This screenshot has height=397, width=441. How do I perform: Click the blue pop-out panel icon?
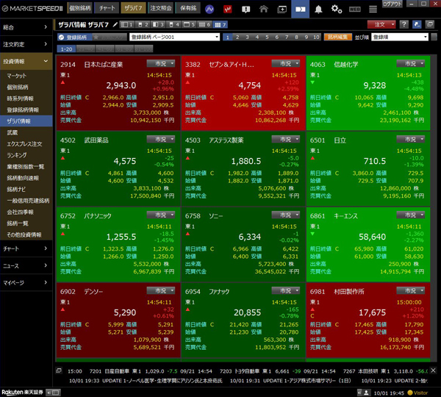pos(417,24)
